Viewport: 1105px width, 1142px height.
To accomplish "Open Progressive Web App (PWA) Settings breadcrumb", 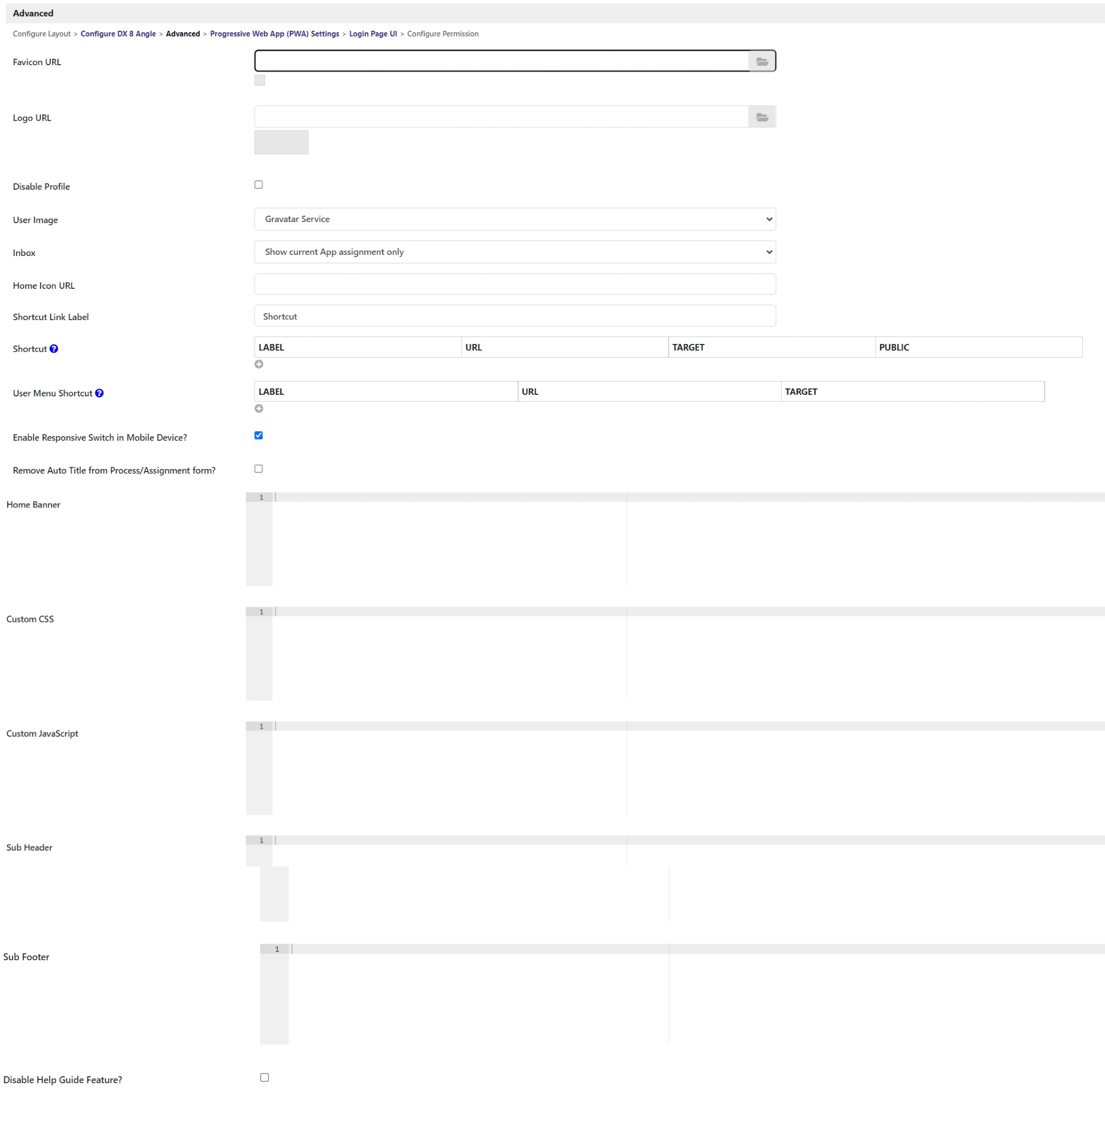I will click(x=275, y=34).
